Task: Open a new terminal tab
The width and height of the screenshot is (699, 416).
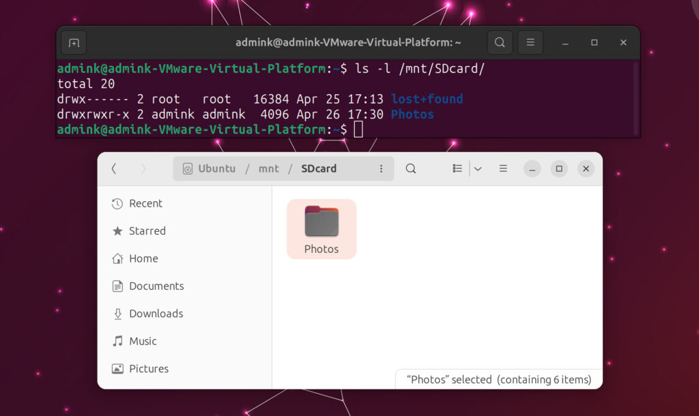Action: [74, 42]
